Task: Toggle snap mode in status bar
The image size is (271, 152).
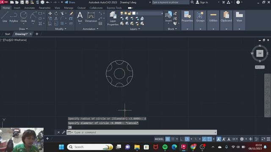Action: coord(173,139)
